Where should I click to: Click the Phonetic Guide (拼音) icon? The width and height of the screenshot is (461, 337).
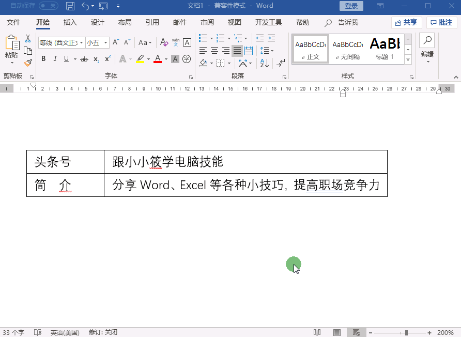175,42
